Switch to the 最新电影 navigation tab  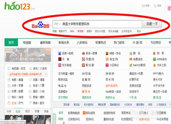click(45, 43)
